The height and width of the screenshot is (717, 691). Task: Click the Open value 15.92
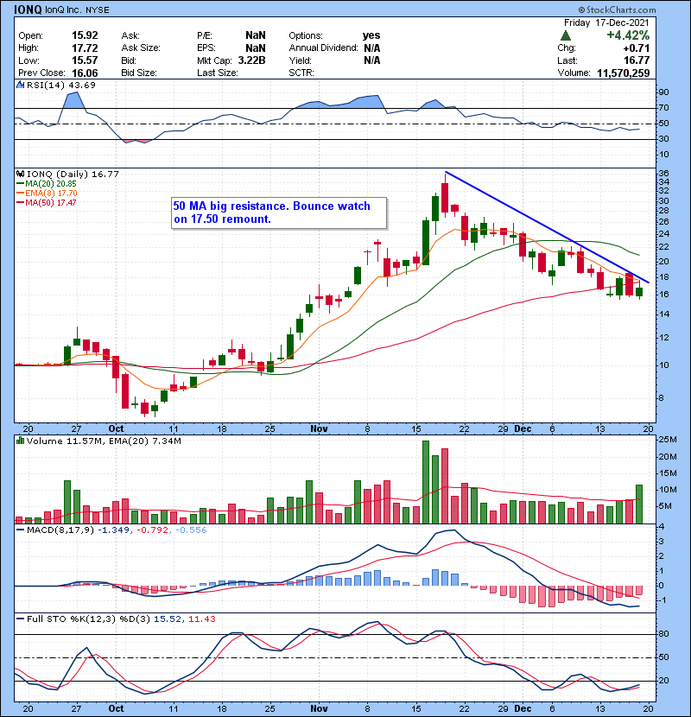[x=85, y=35]
